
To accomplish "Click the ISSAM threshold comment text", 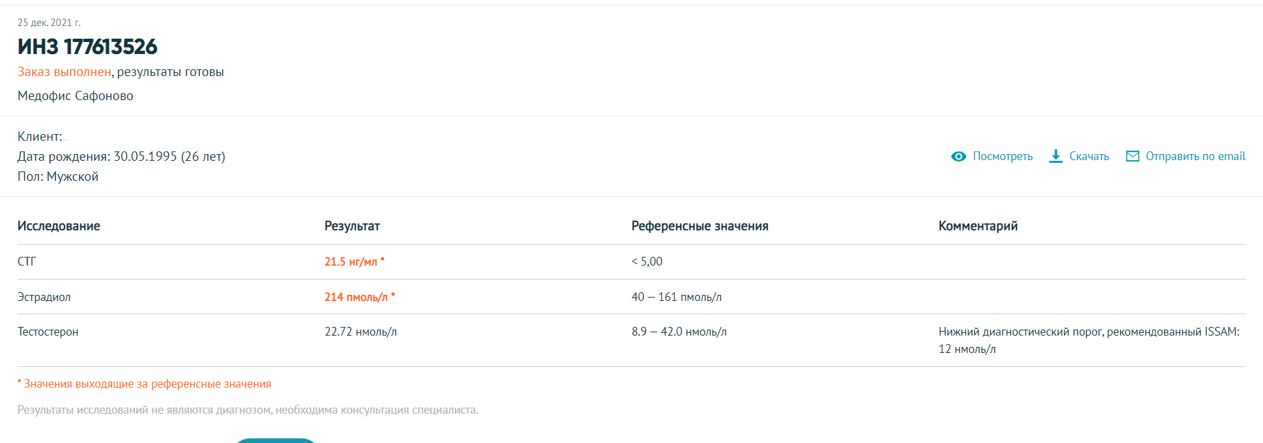I will [1089, 340].
